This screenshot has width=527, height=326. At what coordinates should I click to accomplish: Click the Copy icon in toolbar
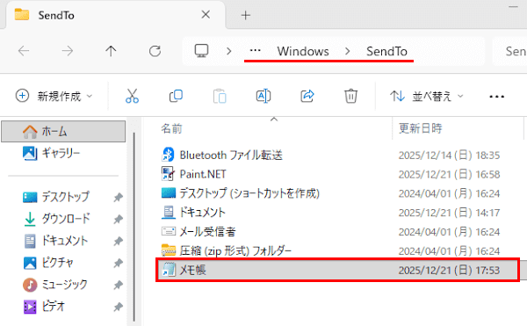coord(176,96)
